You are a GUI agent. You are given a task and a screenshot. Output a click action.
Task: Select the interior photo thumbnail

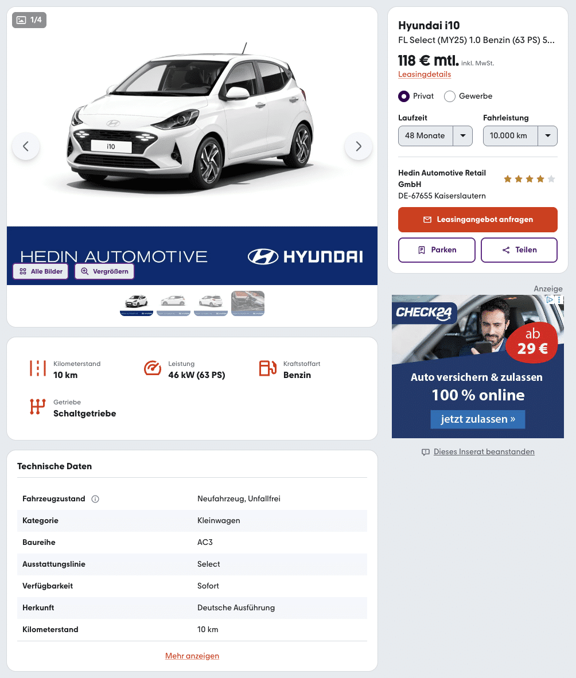tap(248, 303)
